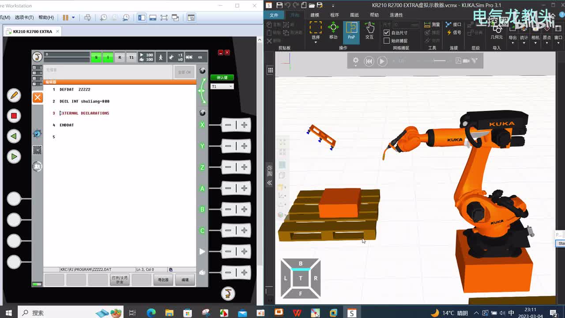Image resolution: width=565 pixels, height=318 pixels.
Task: Click the KUKA keyboard key below the jog keys
Action: (228, 293)
